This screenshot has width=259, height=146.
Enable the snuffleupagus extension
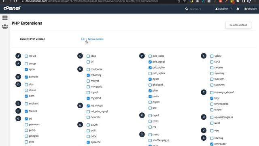point(150,140)
